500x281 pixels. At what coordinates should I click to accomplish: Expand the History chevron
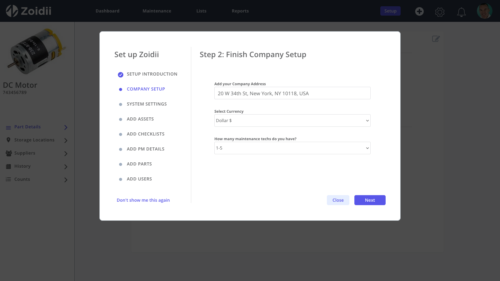click(x=66, y=167)
